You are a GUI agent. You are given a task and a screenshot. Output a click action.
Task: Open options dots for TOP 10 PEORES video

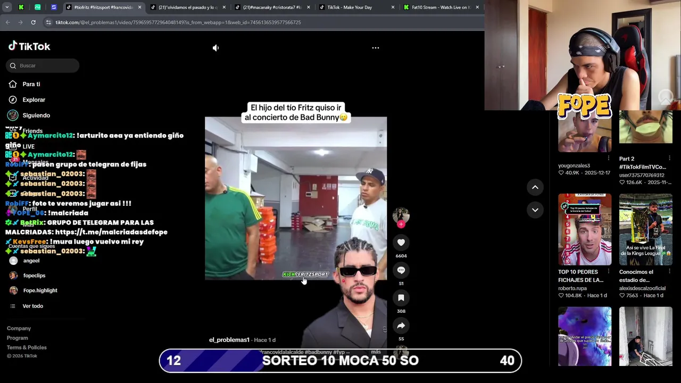[x=609, y=271]
